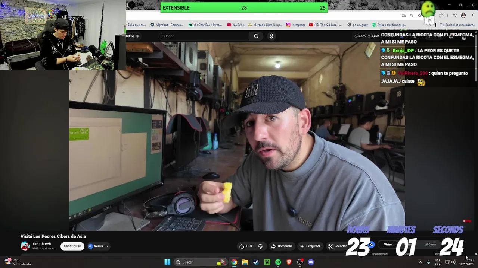Open The Kid Laroi bookmark

(325, 25)
